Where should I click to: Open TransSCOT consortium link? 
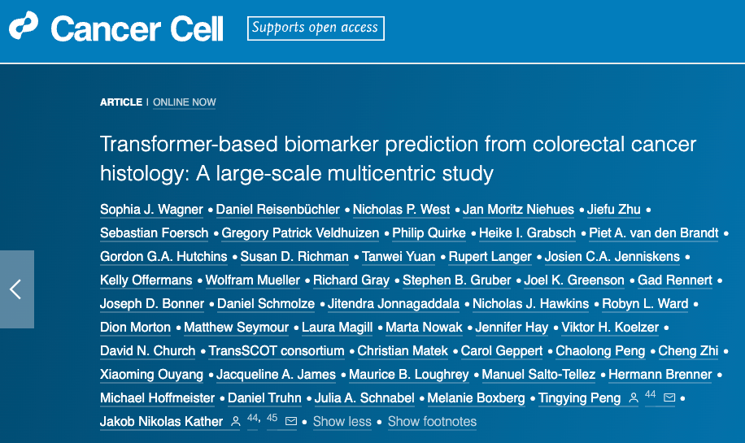[x=277, y=351]
